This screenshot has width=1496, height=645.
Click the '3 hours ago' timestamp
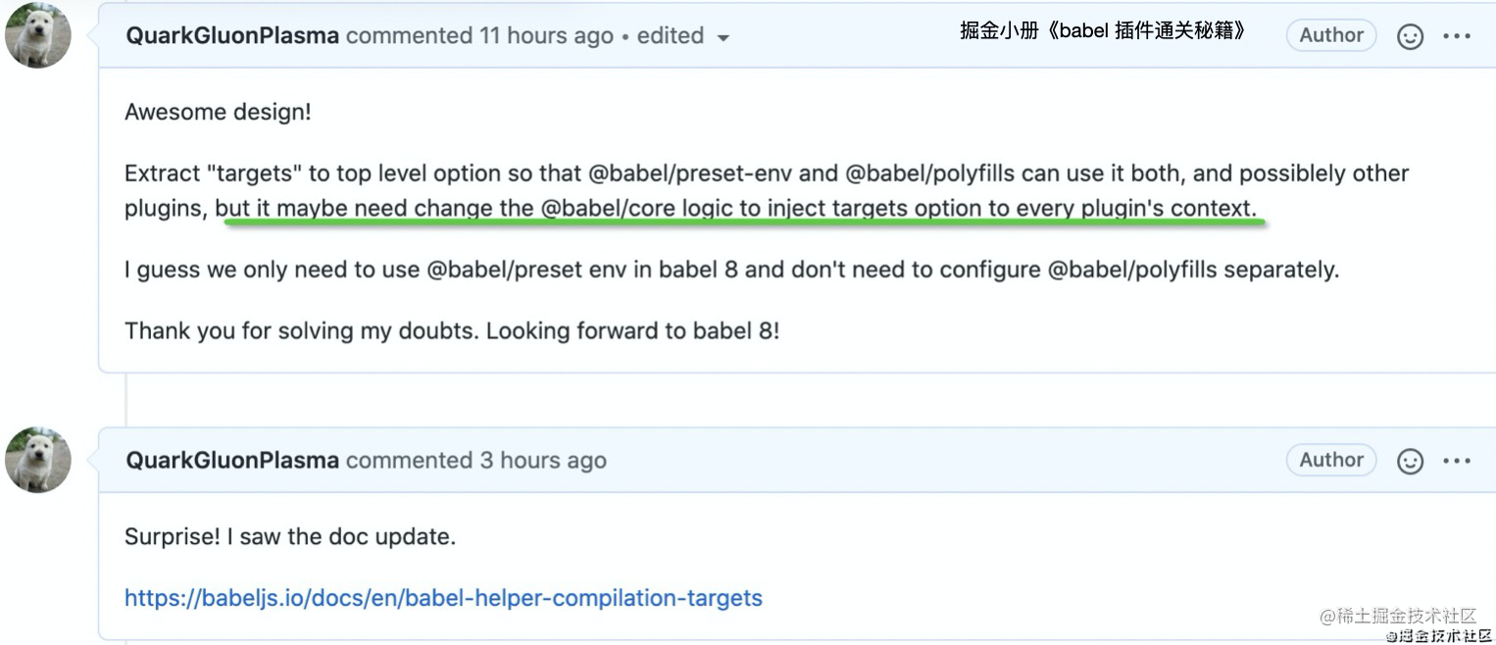coord(543,460)
